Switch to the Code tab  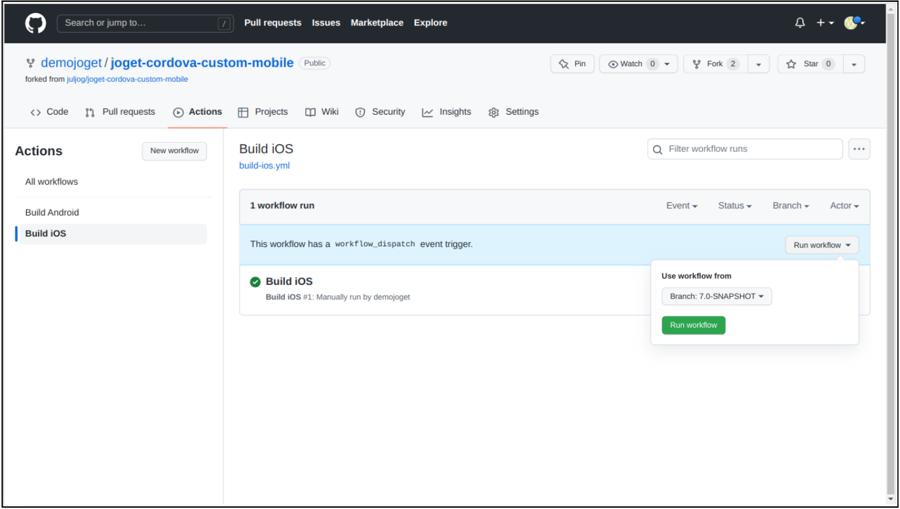[x=49, y=112]
